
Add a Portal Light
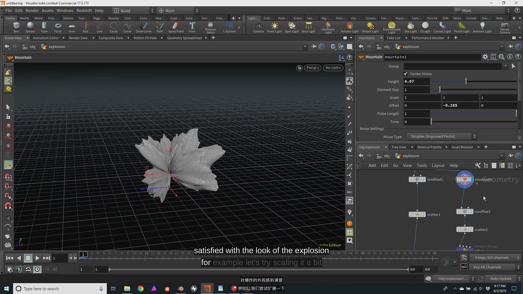(462, 27)
